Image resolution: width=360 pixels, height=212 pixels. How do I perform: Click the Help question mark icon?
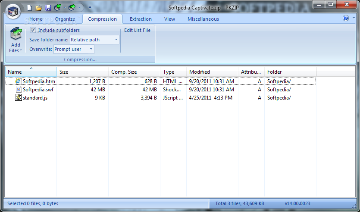tap(346, 18)
